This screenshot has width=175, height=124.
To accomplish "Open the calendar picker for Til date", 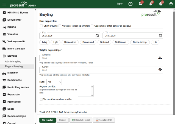I will (160, 36).
